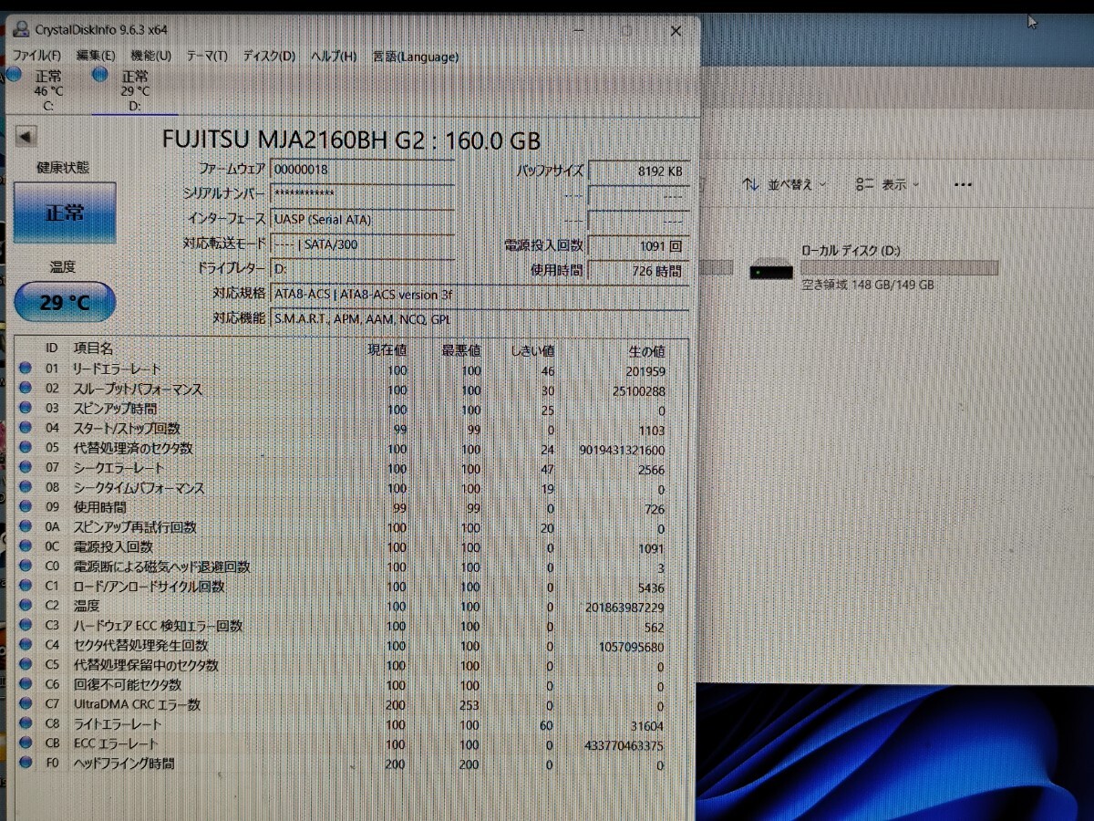Click the 項目名 column header

93,348
